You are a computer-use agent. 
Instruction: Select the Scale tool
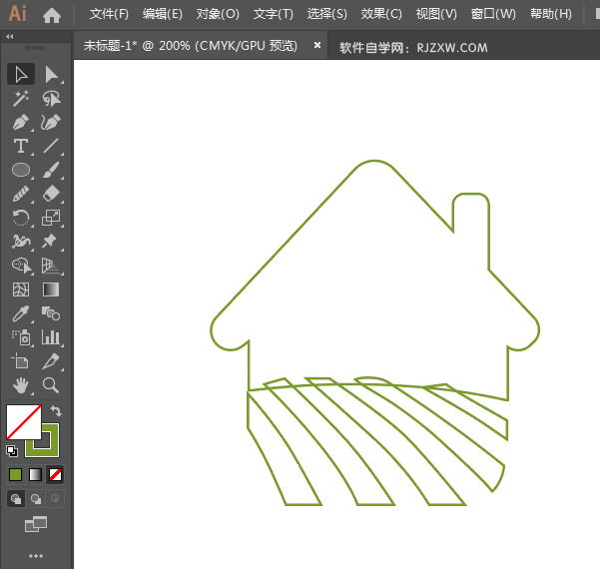(51, 218)
